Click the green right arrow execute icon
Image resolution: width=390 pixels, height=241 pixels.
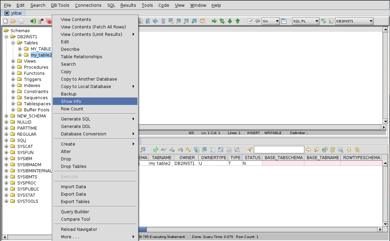[x=214, y=21]
